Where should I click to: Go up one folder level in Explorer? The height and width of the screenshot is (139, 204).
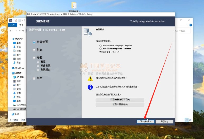23,31
